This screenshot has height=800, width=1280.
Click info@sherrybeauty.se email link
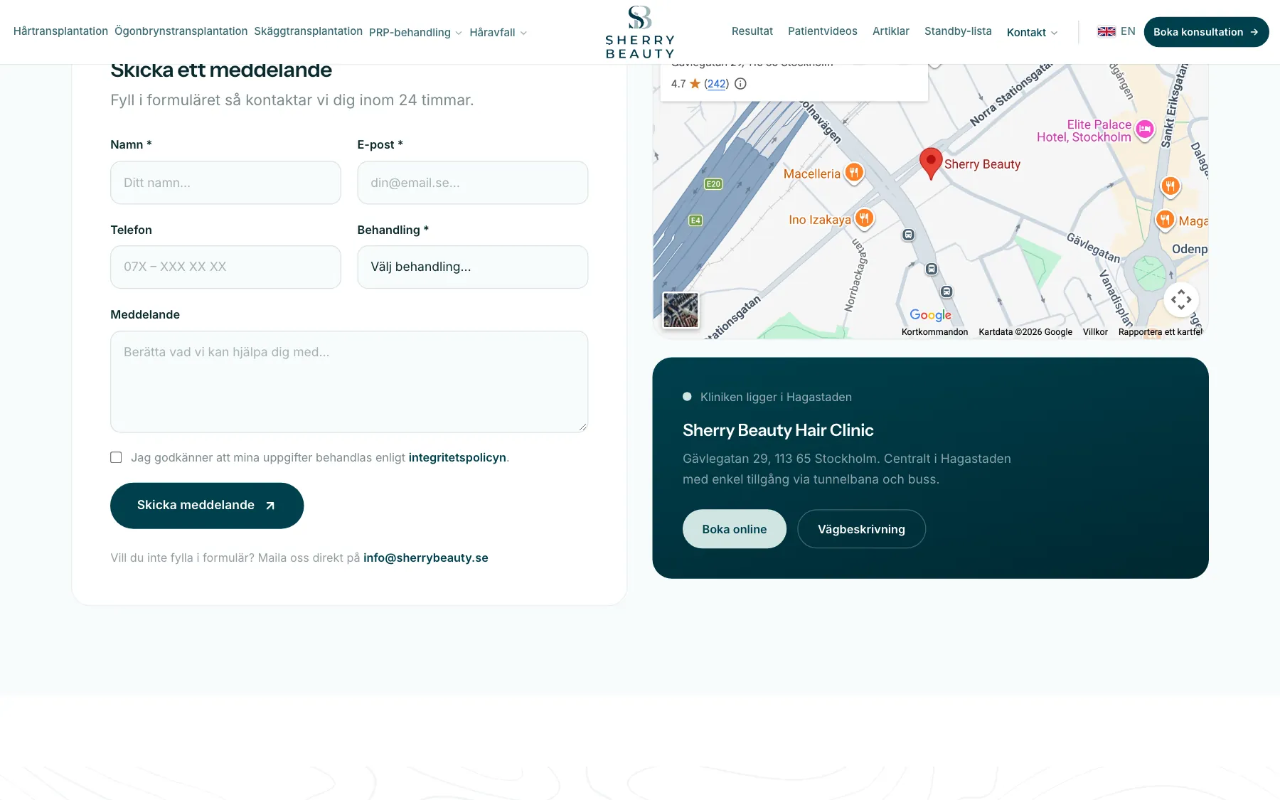[x=425, y=558]
